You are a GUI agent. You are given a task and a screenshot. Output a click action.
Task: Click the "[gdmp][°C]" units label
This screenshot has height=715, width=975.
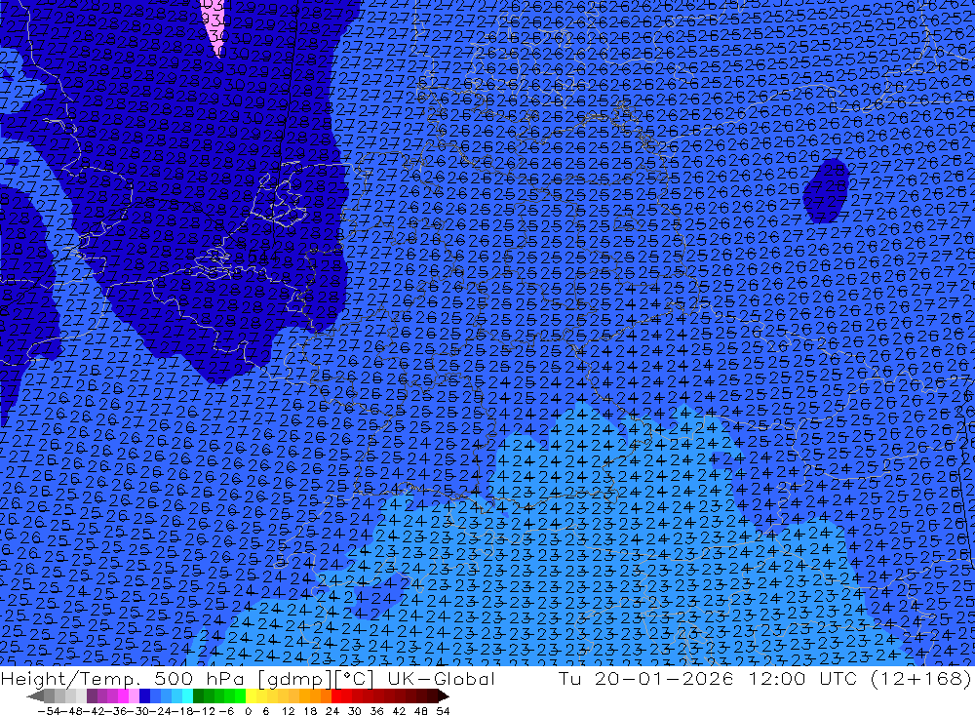[315, 678]
